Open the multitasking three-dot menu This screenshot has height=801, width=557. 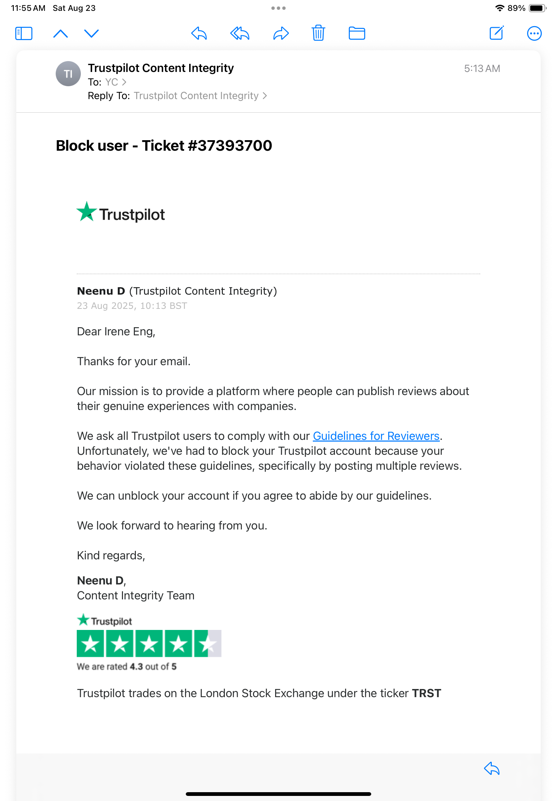click(x=278, y=8)
